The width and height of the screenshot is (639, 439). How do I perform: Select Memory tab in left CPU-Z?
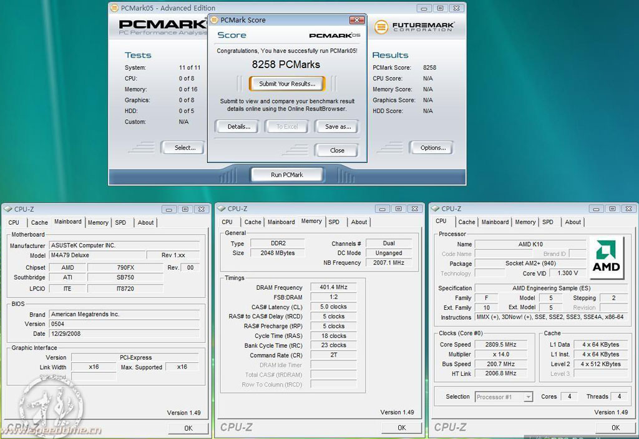[98, 222]
